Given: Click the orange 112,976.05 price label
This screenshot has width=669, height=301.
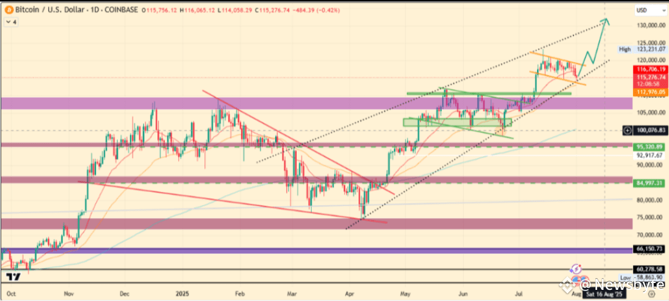Looking at the screenshot, I should [x=651, y=92].
